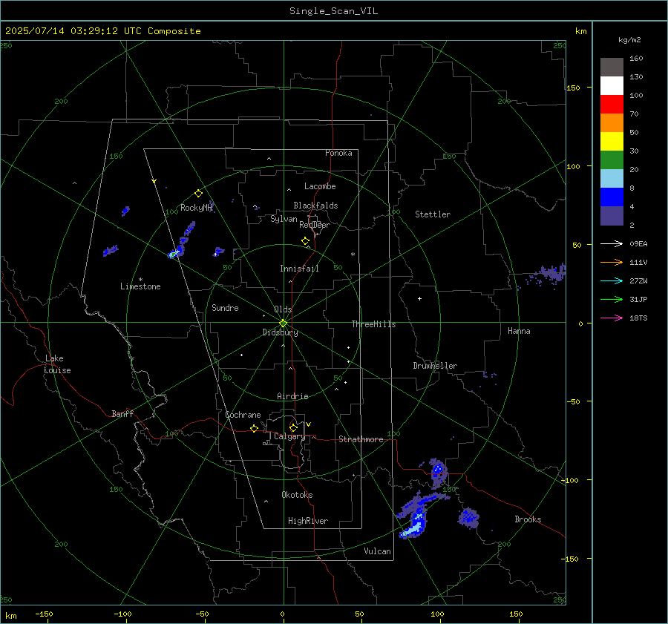The image size is (668, 624).
Task: Pick the green 30 kg/m2 legend swatch
Action: click(x=612, y=160)
